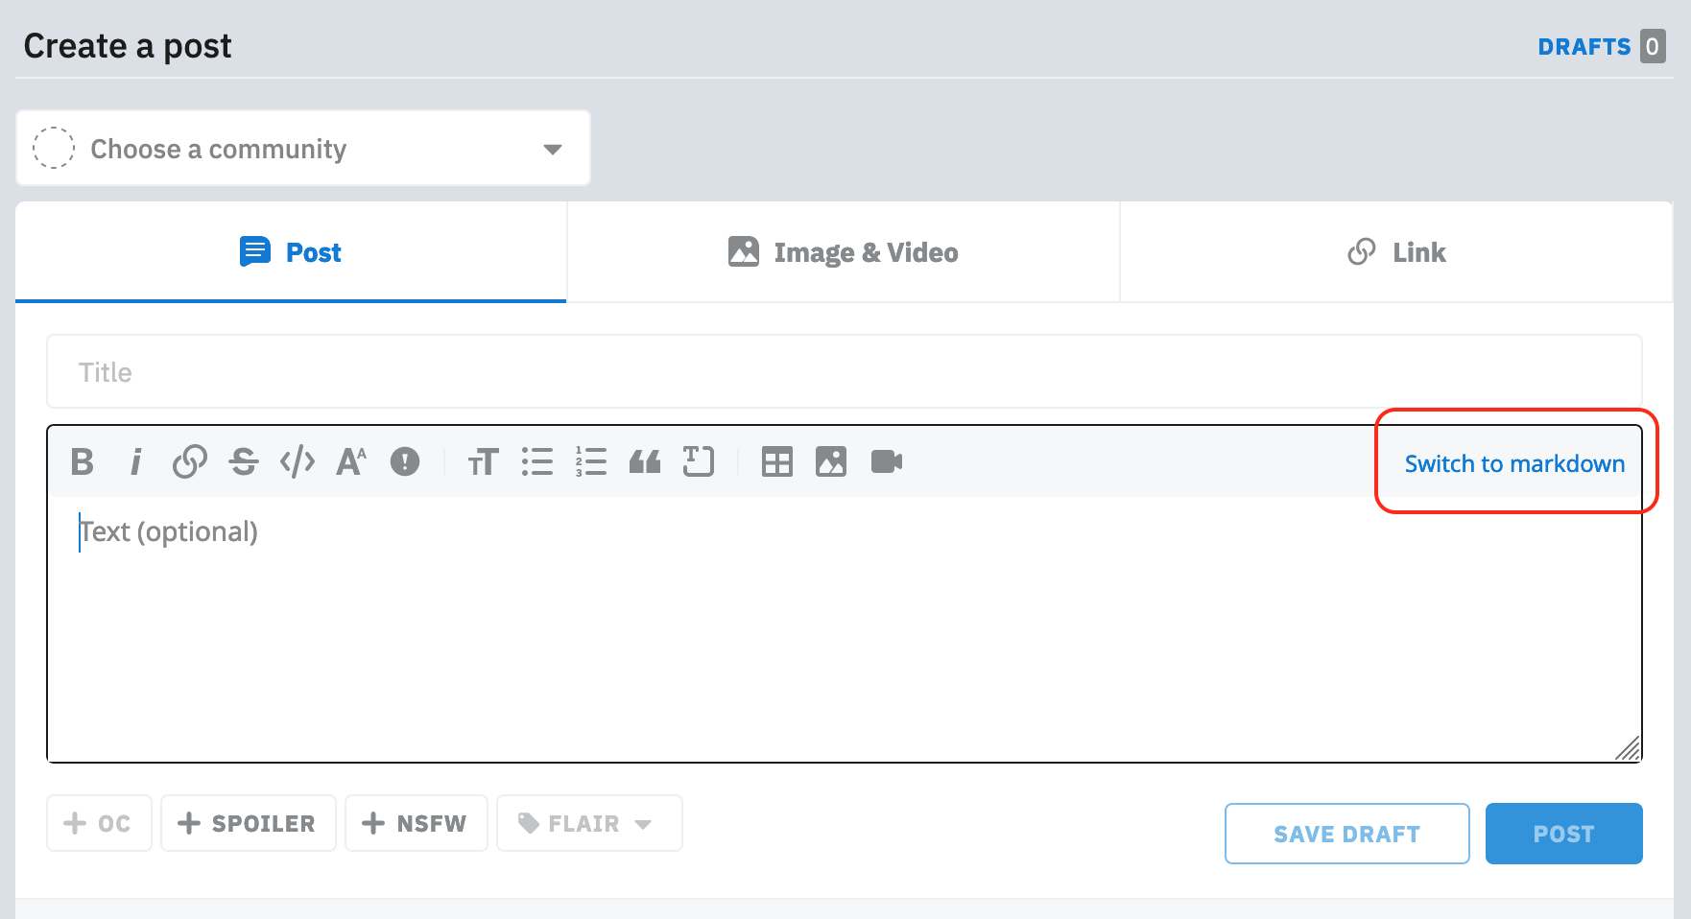Image resolution: width=1691 pixels, height=919 pixels.
Task: Insert a table into the post body
Action: pos(776,462)
